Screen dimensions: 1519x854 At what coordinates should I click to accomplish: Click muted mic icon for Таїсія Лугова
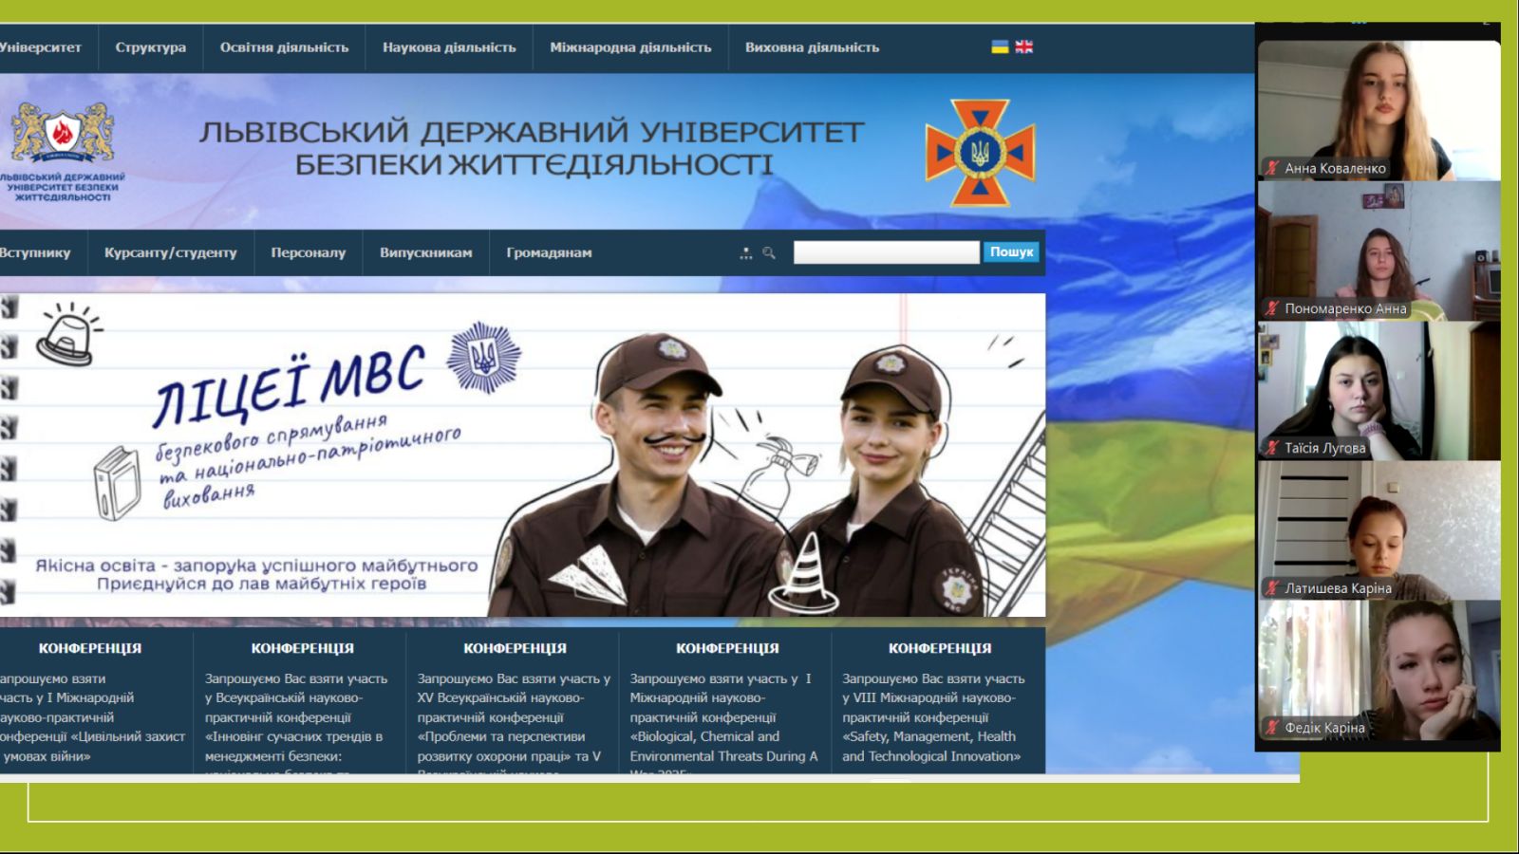point(1272,448)
